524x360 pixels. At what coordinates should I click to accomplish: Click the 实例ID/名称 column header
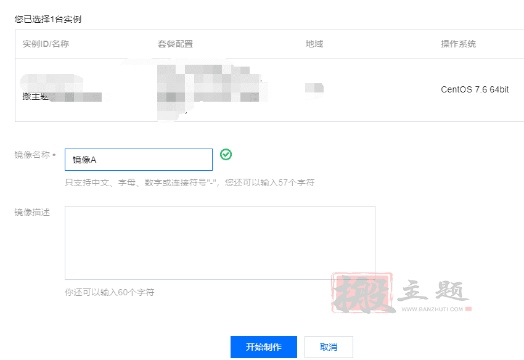click(46, 44)
